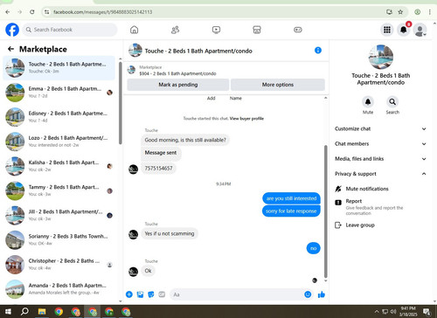Click the Windows notification center icon
437x318 pixels.
click(427, 312)
